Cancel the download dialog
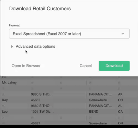This screenshot has height=128, width=138. pos(86,66)
